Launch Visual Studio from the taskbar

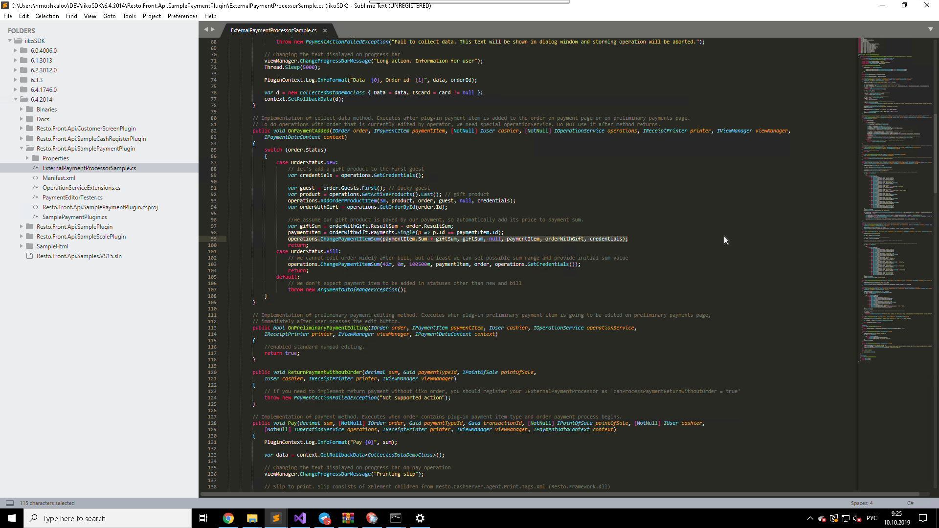(300, 518)
